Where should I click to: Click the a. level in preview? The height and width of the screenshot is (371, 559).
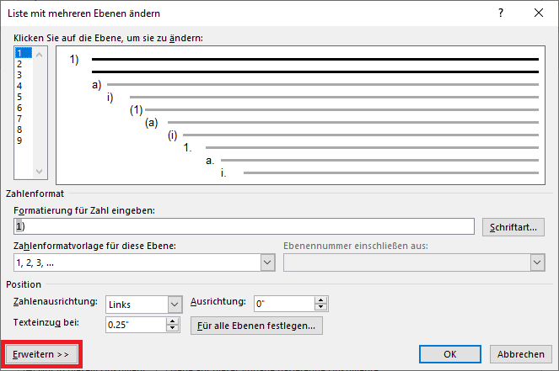[210, 161]
